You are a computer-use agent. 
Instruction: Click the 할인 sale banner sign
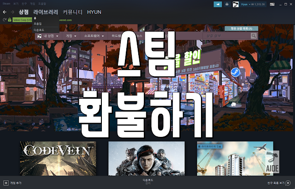(191, 59)
